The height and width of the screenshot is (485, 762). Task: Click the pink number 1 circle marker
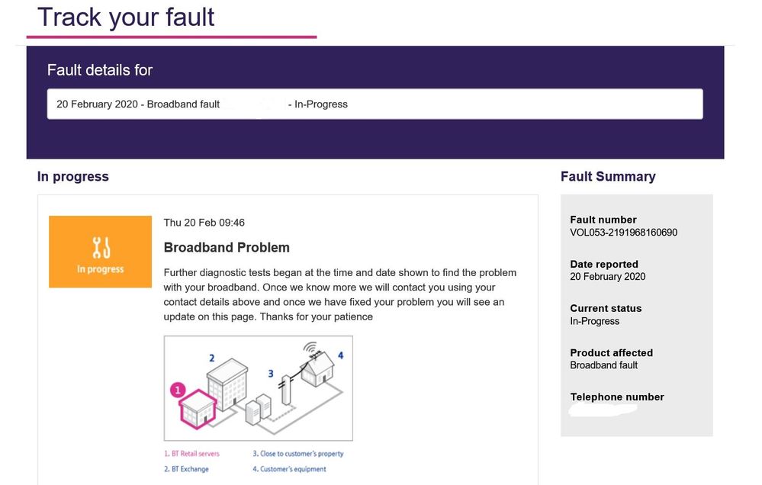[178, 390]
